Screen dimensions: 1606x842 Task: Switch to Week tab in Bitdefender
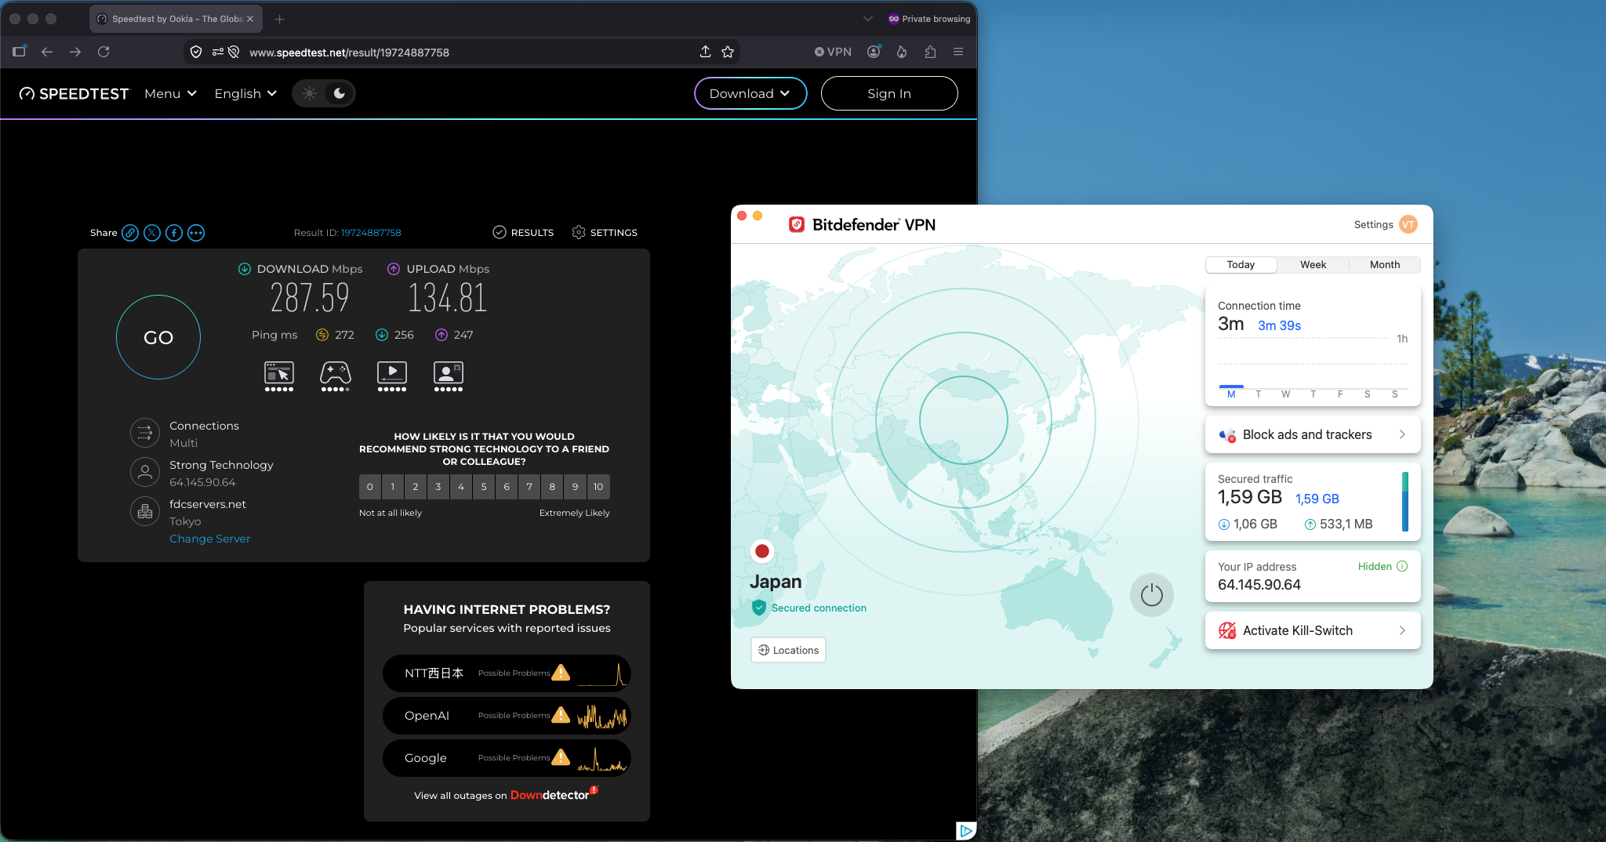(x=1313, y=264)
